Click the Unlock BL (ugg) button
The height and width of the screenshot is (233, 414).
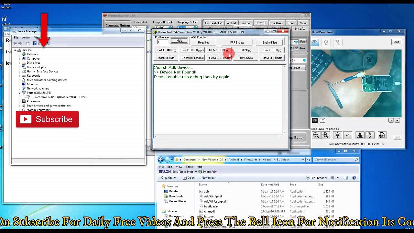point(166,58)
